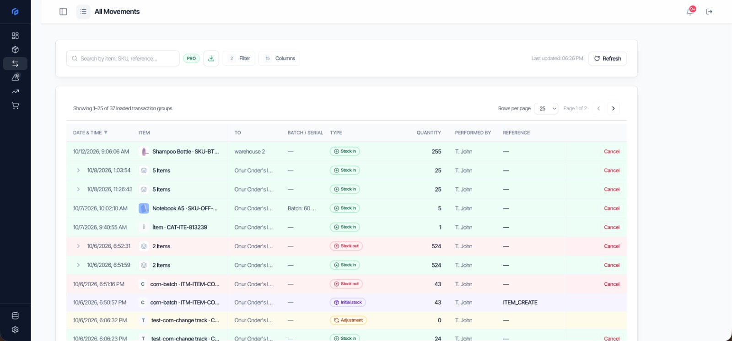This screenshot has height=341, width=732.
Task: Click the Adjustment badge
Action: pos(348,320)
